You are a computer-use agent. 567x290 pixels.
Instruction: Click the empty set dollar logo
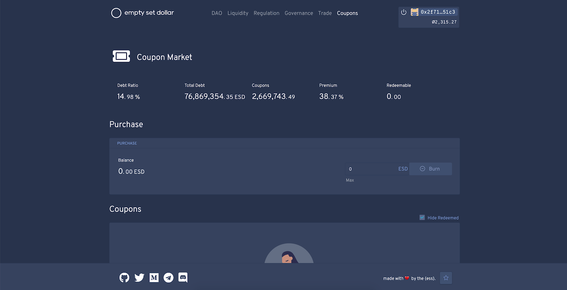pyautogui.click(x=142, y=13)
